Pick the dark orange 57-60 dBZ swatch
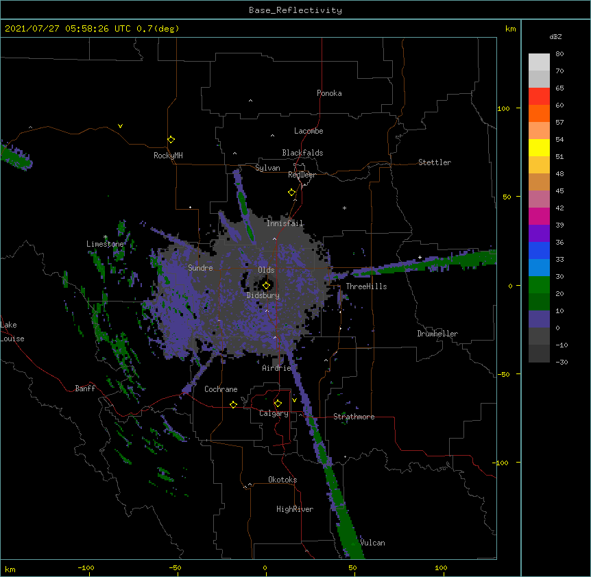 [x=539, y=113]
